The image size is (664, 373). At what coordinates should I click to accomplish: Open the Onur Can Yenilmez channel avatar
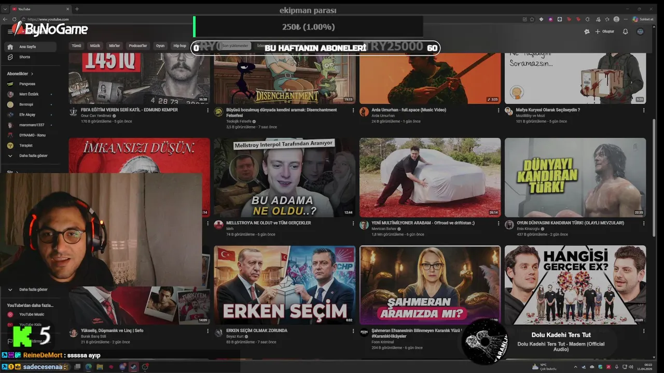[73, 111]
